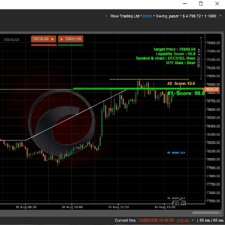Select the #1 Score: 56.8 label
Viewport: 225px width, 225px height.
coord(186,93)
